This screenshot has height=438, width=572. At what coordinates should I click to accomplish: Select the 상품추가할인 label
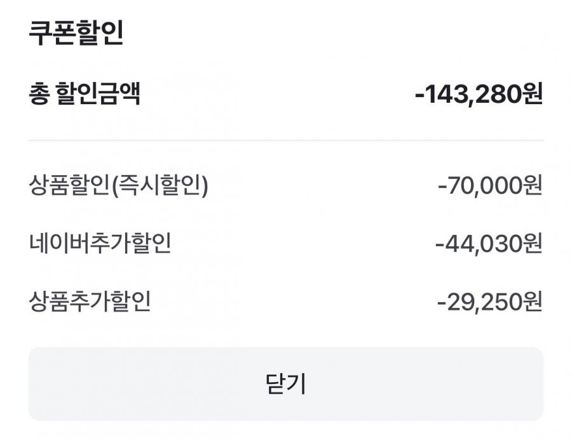point(90,302)
